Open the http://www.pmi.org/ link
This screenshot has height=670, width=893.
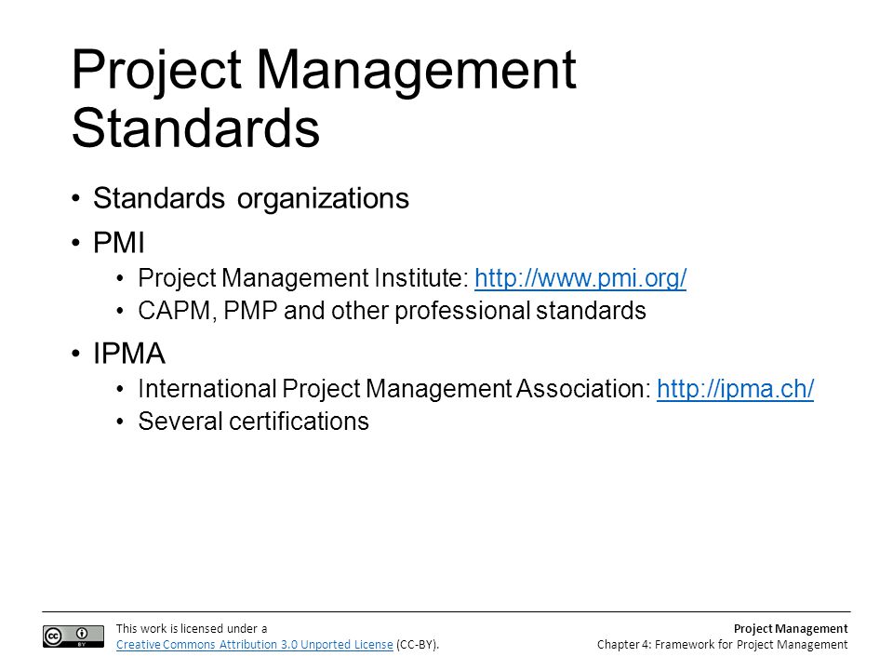[x=580, y=278]
